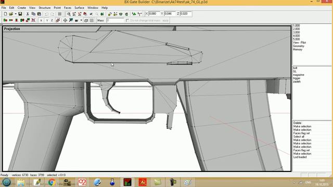
Task: Open the Surface menu
Action: 79,8
